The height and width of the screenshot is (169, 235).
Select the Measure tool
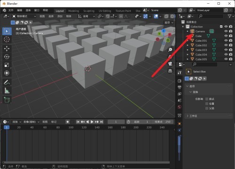pyautogui.click(x=7, y=90)
